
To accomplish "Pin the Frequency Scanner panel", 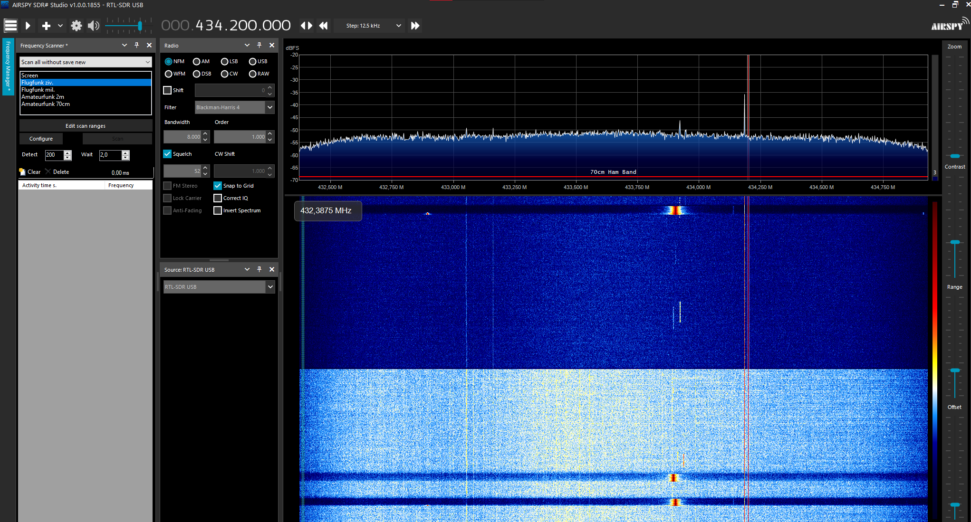I will 137,45.
